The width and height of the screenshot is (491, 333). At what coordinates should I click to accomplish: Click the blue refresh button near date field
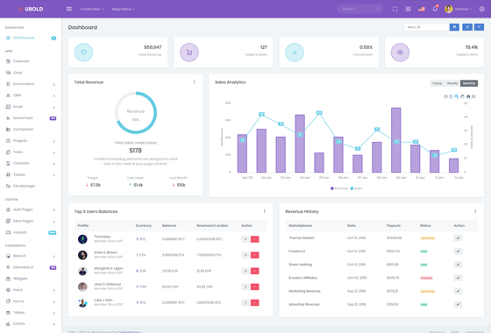tap(467, 27)
